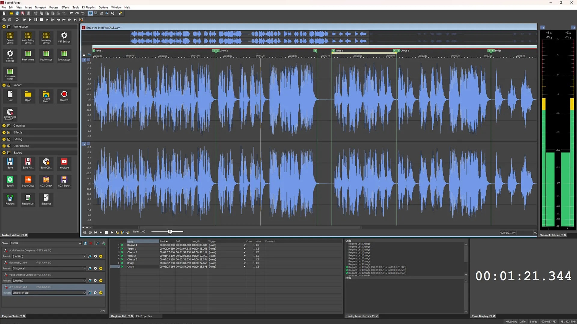Open the Record tool in Import panel
This screenshot has height=324, width=577.
point(64,96)
